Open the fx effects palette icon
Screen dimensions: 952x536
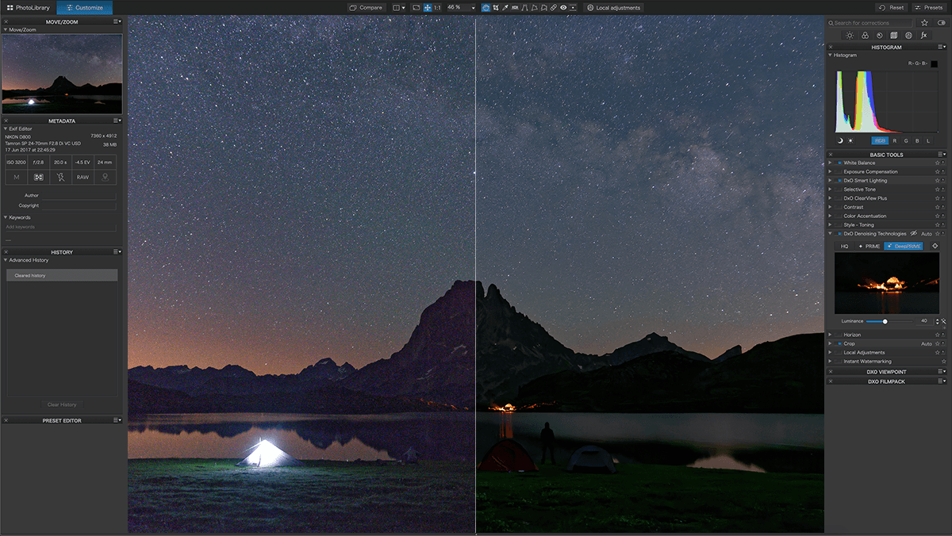pos(923,36)
